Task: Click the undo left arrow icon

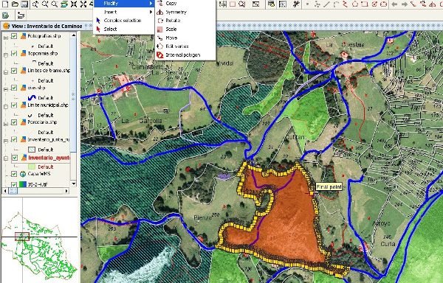Action: tap(395, 4)
